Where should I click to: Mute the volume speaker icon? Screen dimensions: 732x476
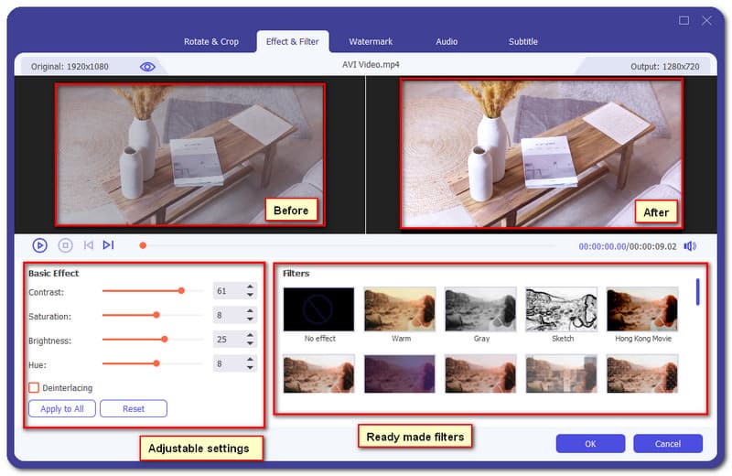pos(690,246)
